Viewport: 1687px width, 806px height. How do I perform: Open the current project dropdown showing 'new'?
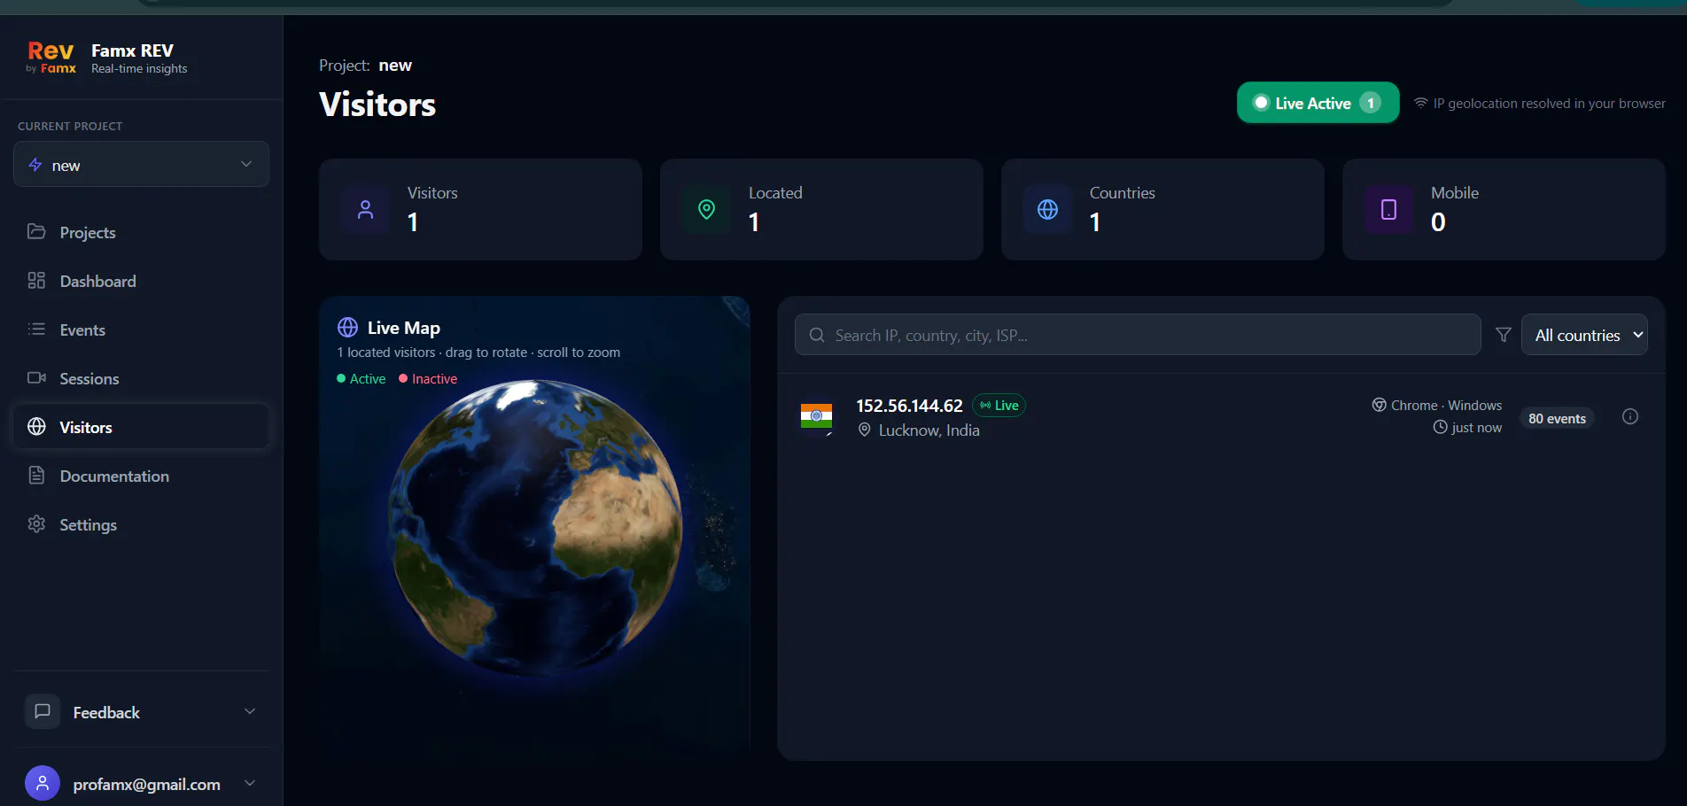click(x=141, y=165)
